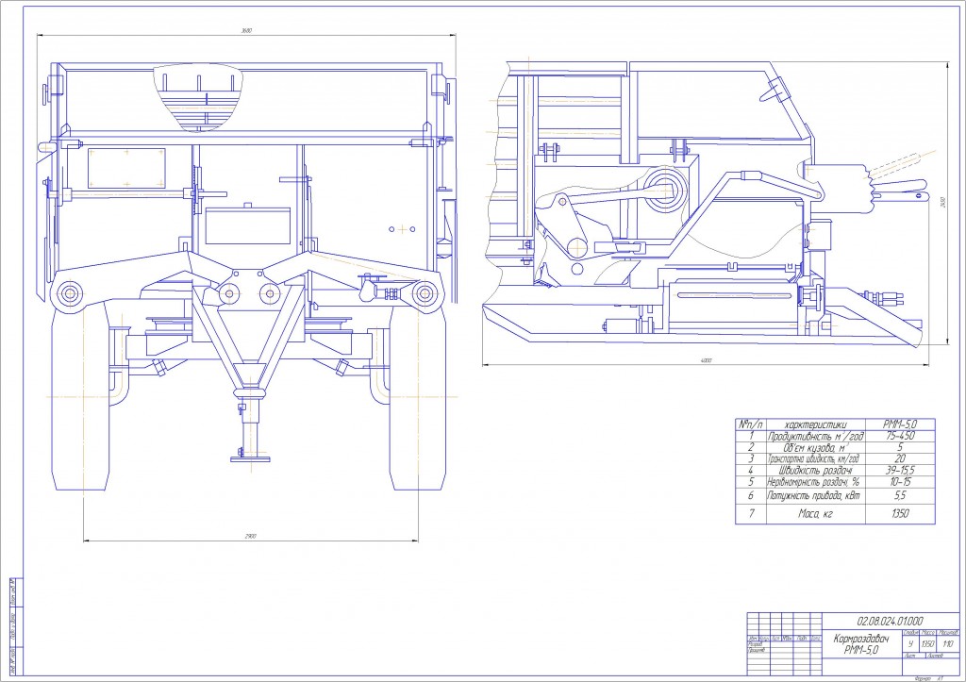
Task: Click the 'Потужність привода, кВт' row label
Action: [813, 495]
